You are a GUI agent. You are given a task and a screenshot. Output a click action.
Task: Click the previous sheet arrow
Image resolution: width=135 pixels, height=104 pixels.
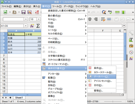pyautogui.click(x=3, y=98)
